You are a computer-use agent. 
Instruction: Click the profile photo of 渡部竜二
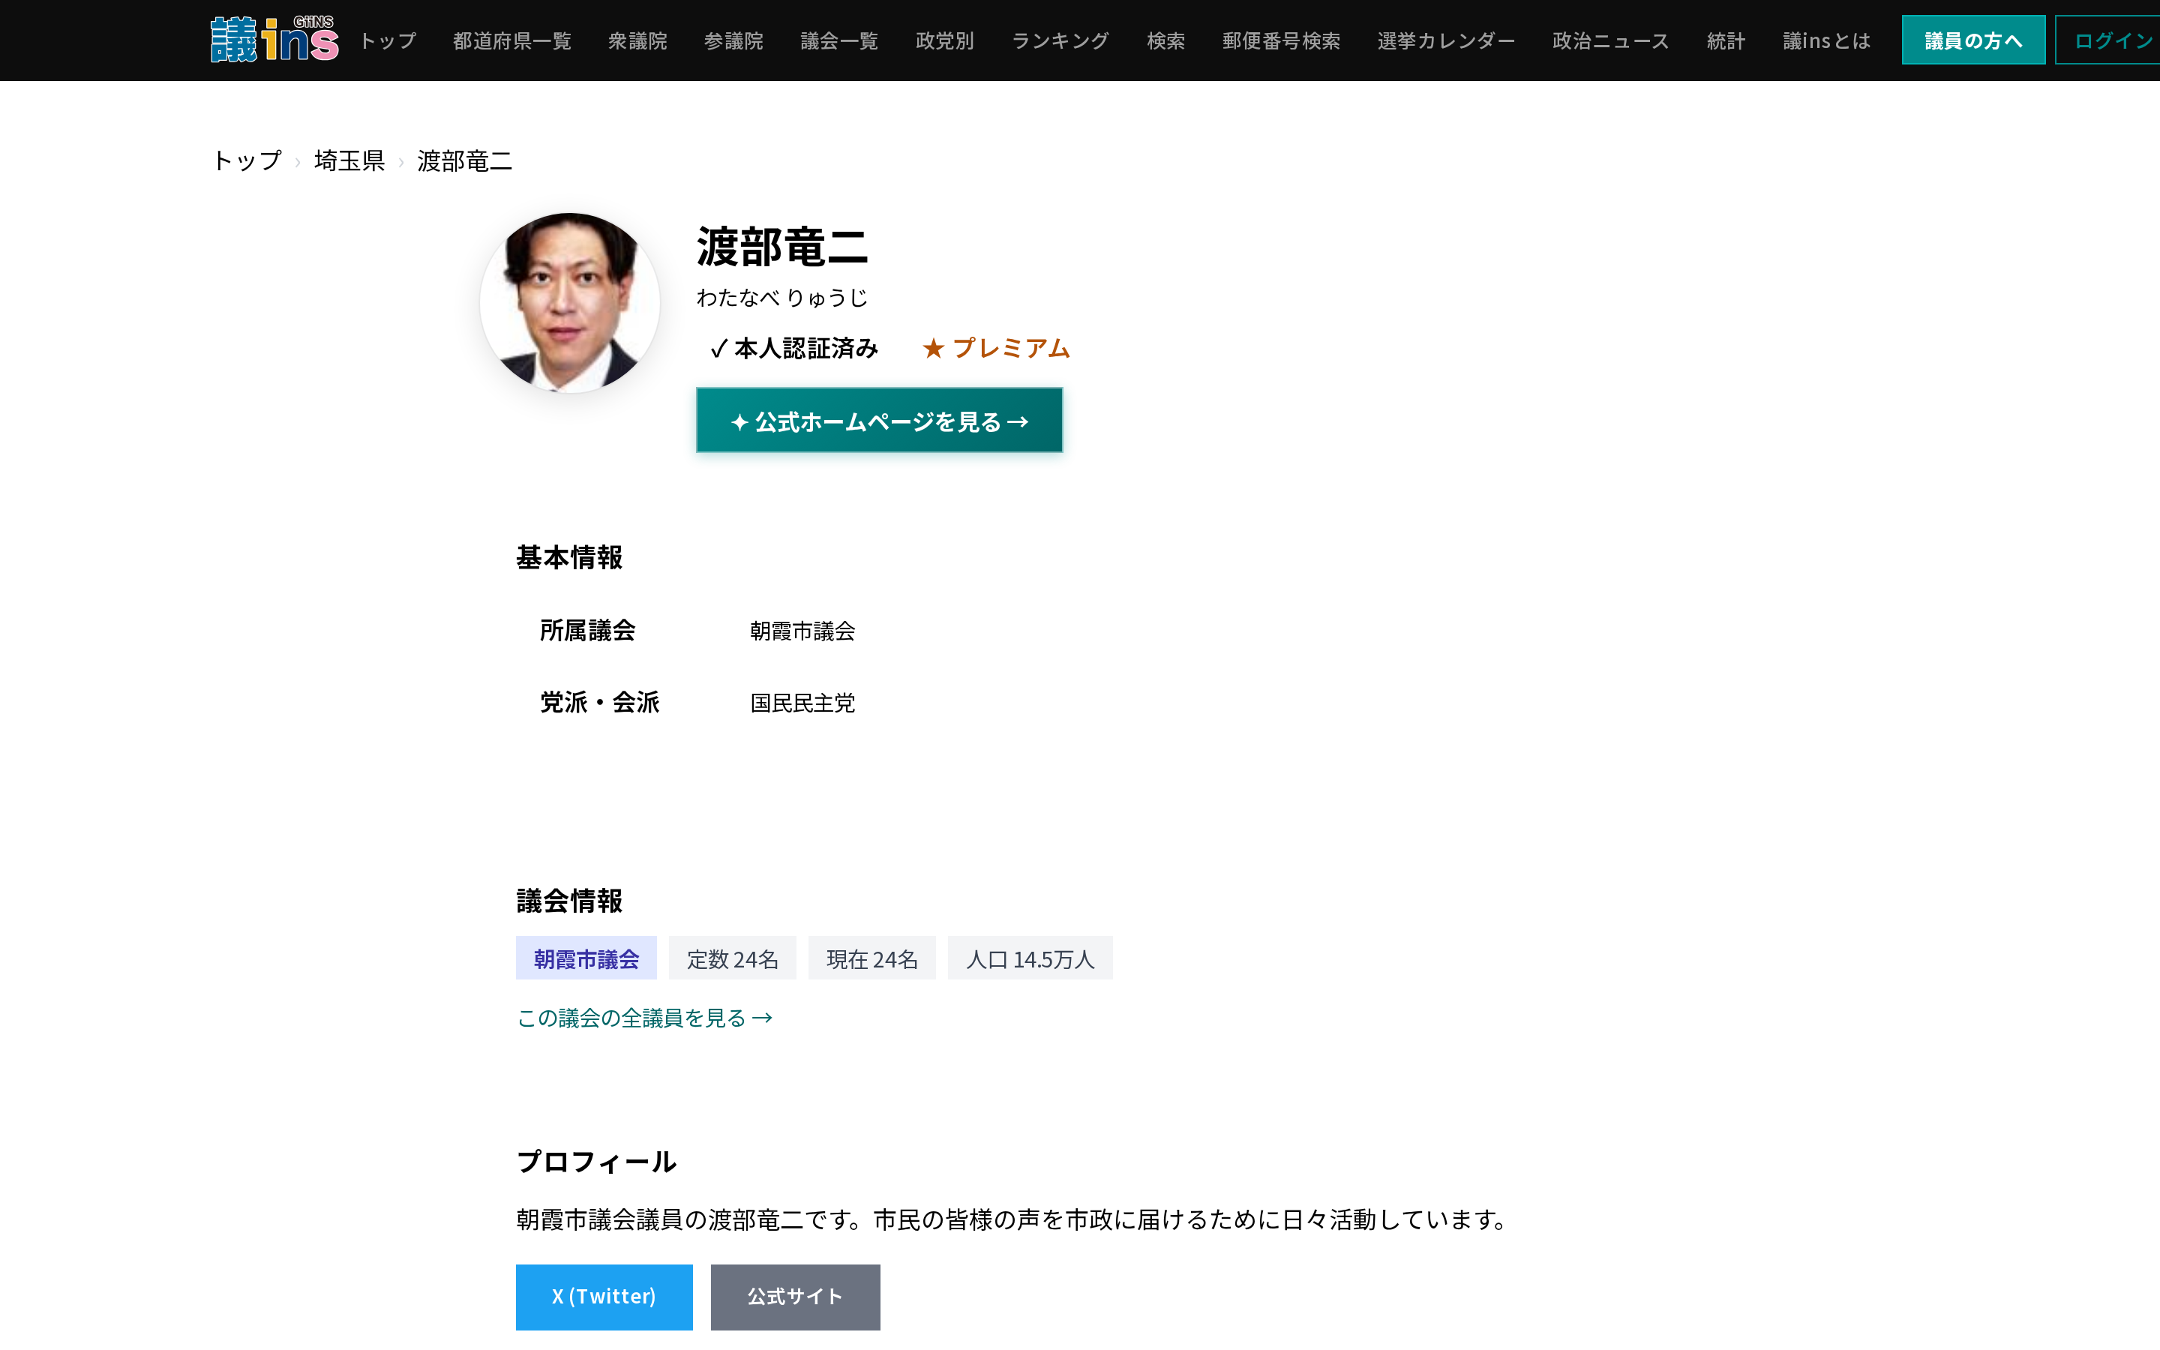tap(569, 303)
